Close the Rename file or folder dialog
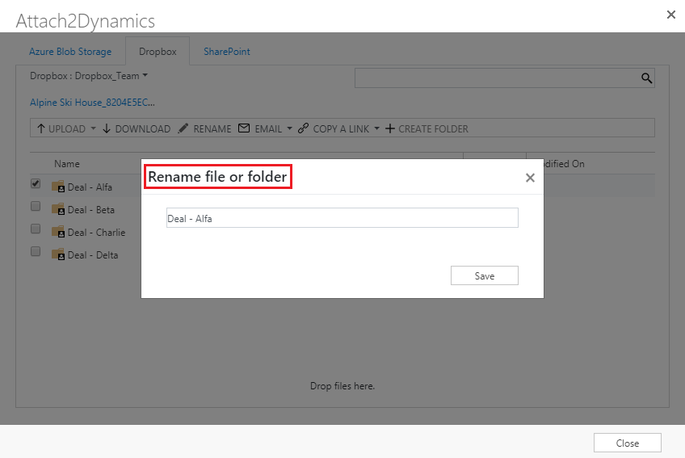This screenshot has height=458, width=685. click(x=530, y=178)
